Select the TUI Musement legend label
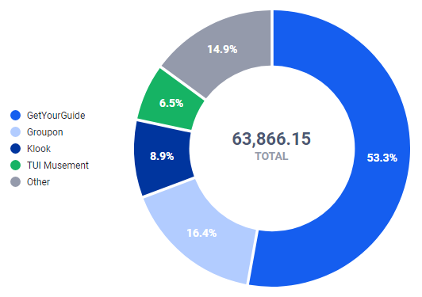Image resolution: width=422 pixels, height=297 pixels. click(x=58, y=166)
